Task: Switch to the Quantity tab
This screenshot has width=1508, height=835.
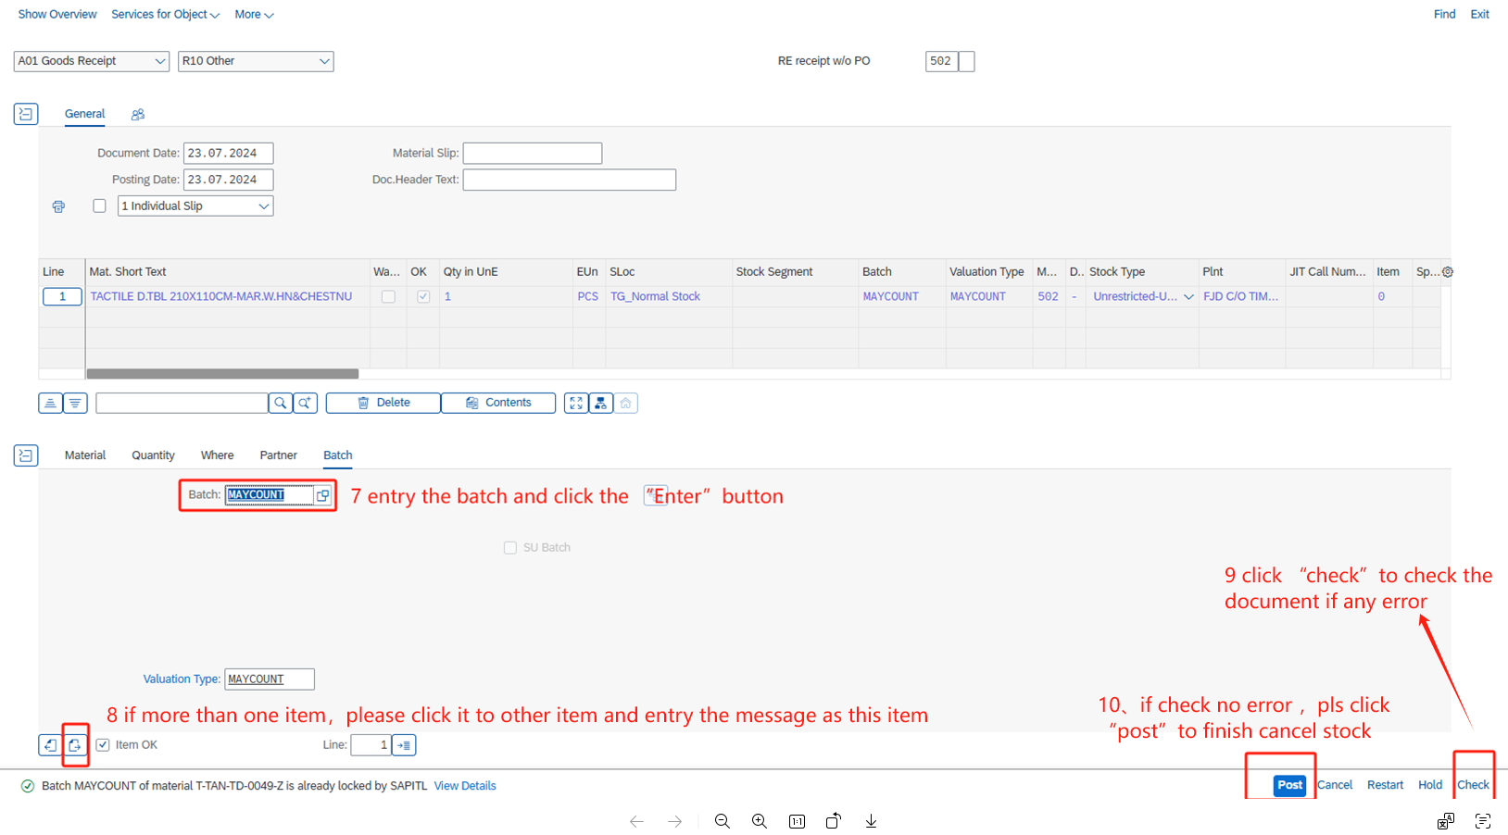Action: [x=153, y=455]
